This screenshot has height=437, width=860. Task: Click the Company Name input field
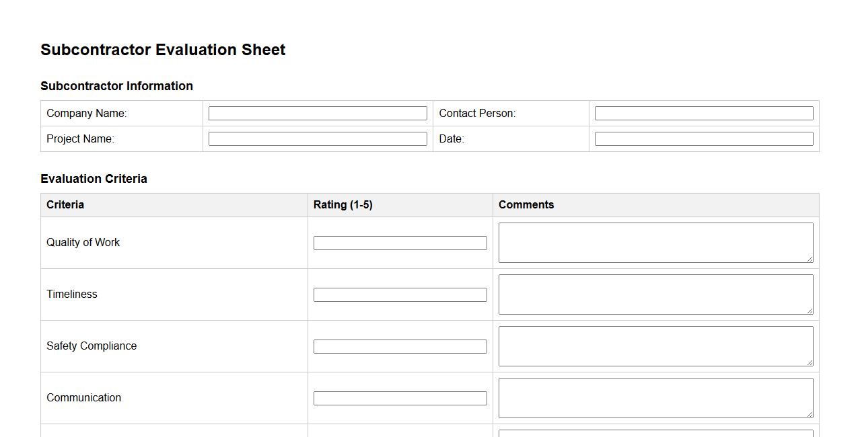tap(318, 114)
